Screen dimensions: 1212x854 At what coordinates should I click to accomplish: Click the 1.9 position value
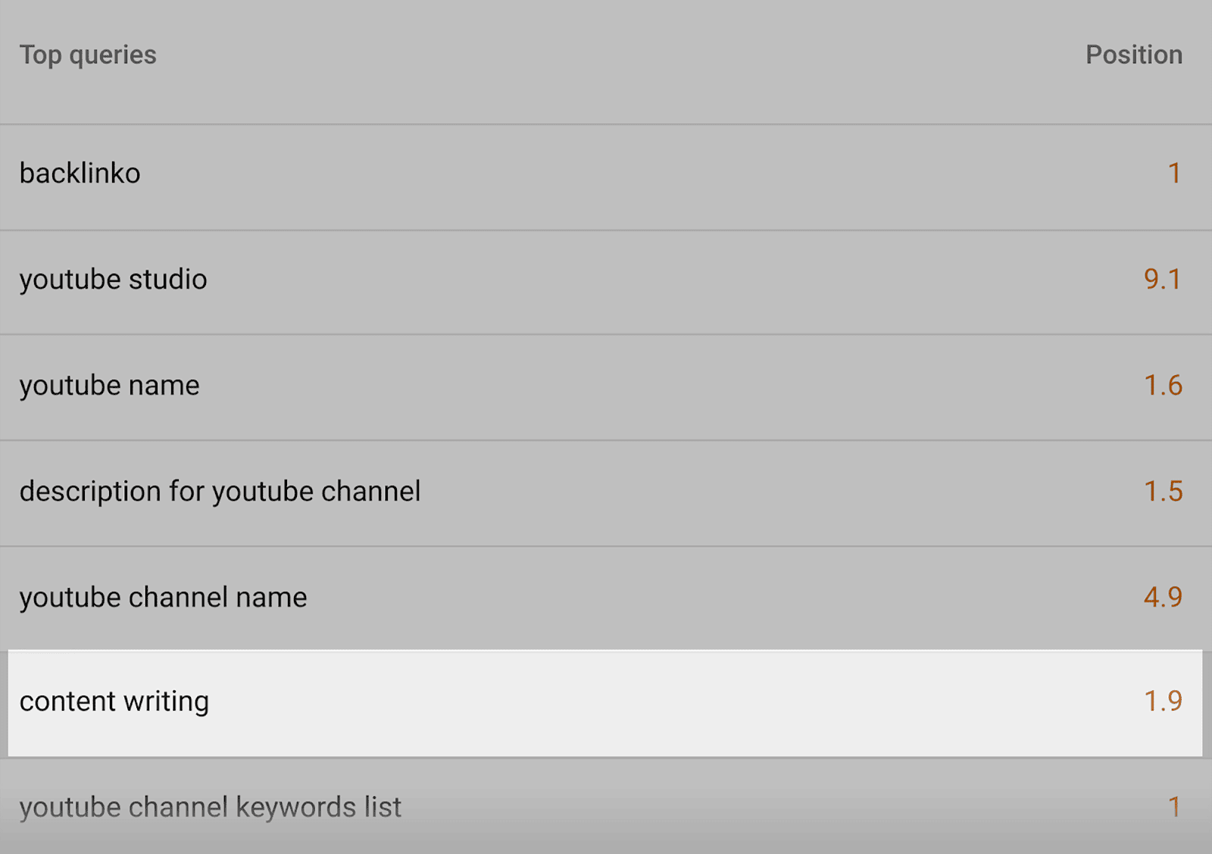1163,702
